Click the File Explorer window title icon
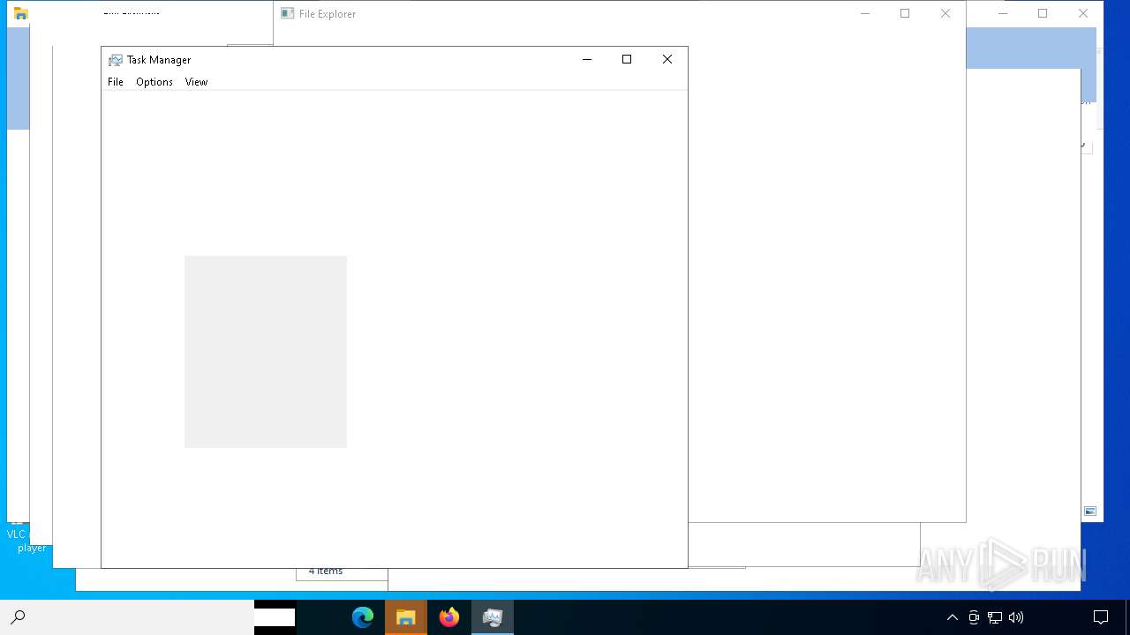The height and width of the screenshot is (635, 1130). (288, 13)
